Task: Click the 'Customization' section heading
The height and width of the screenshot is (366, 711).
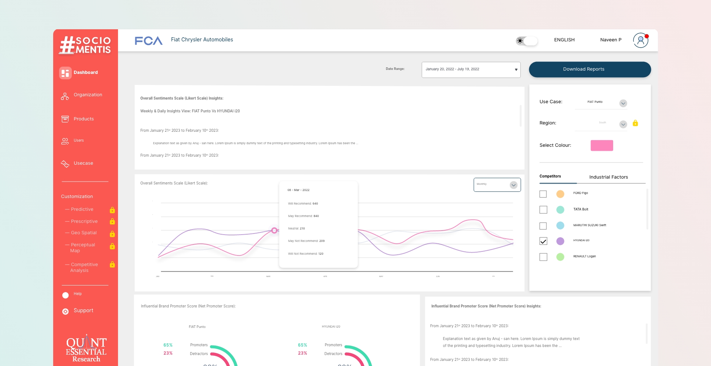Action: (77, 197)
